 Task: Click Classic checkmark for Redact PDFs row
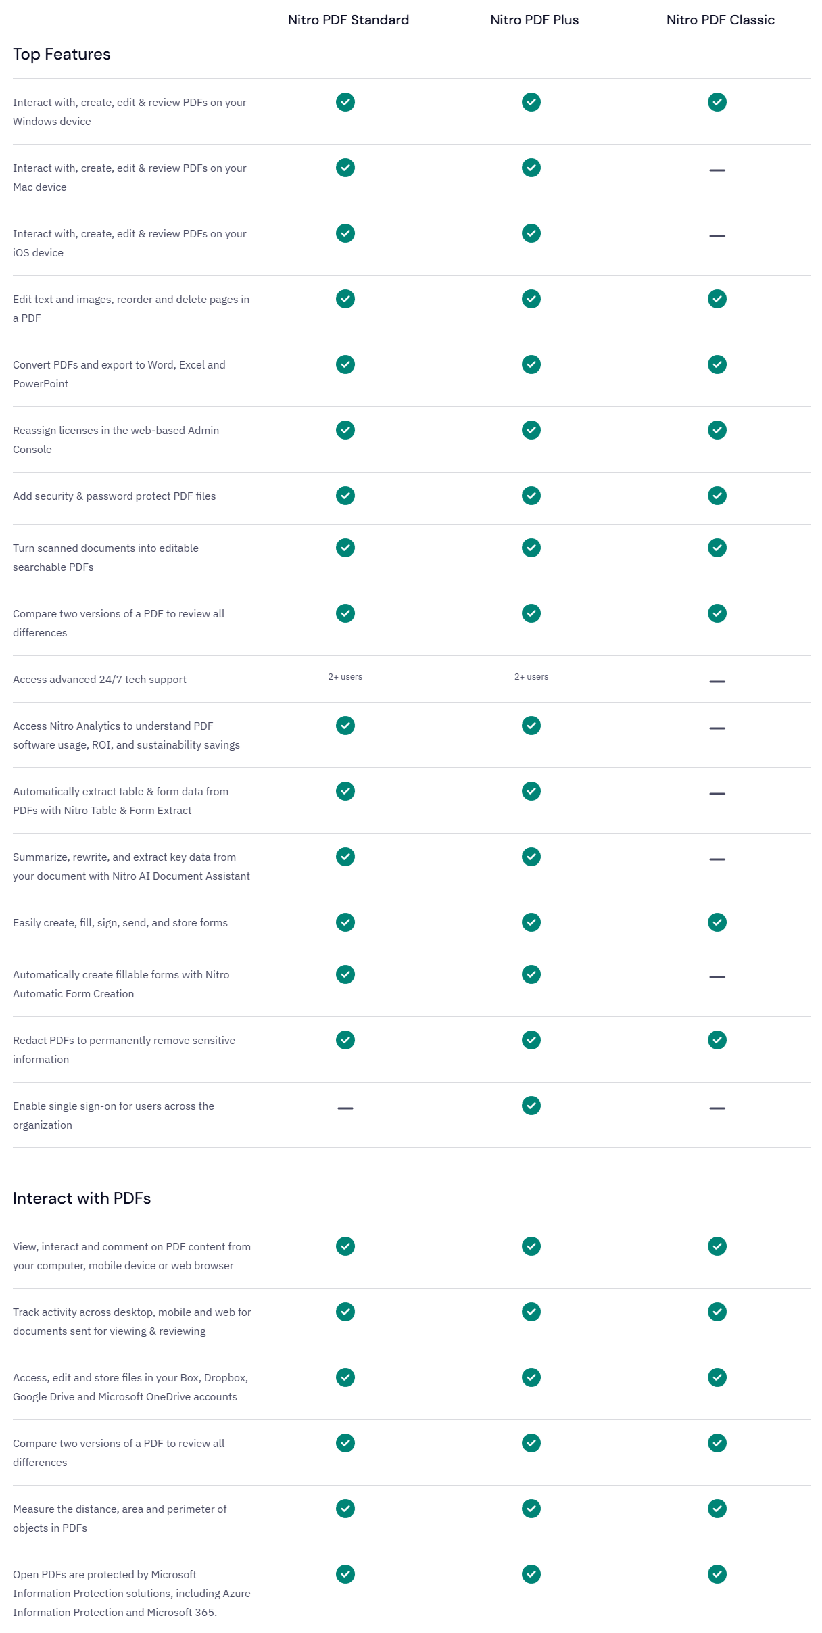click(x=717, y=1040)
